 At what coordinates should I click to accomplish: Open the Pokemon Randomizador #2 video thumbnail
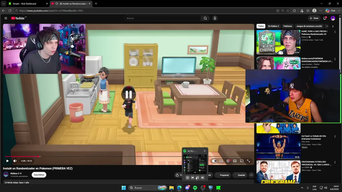point(278,42)
